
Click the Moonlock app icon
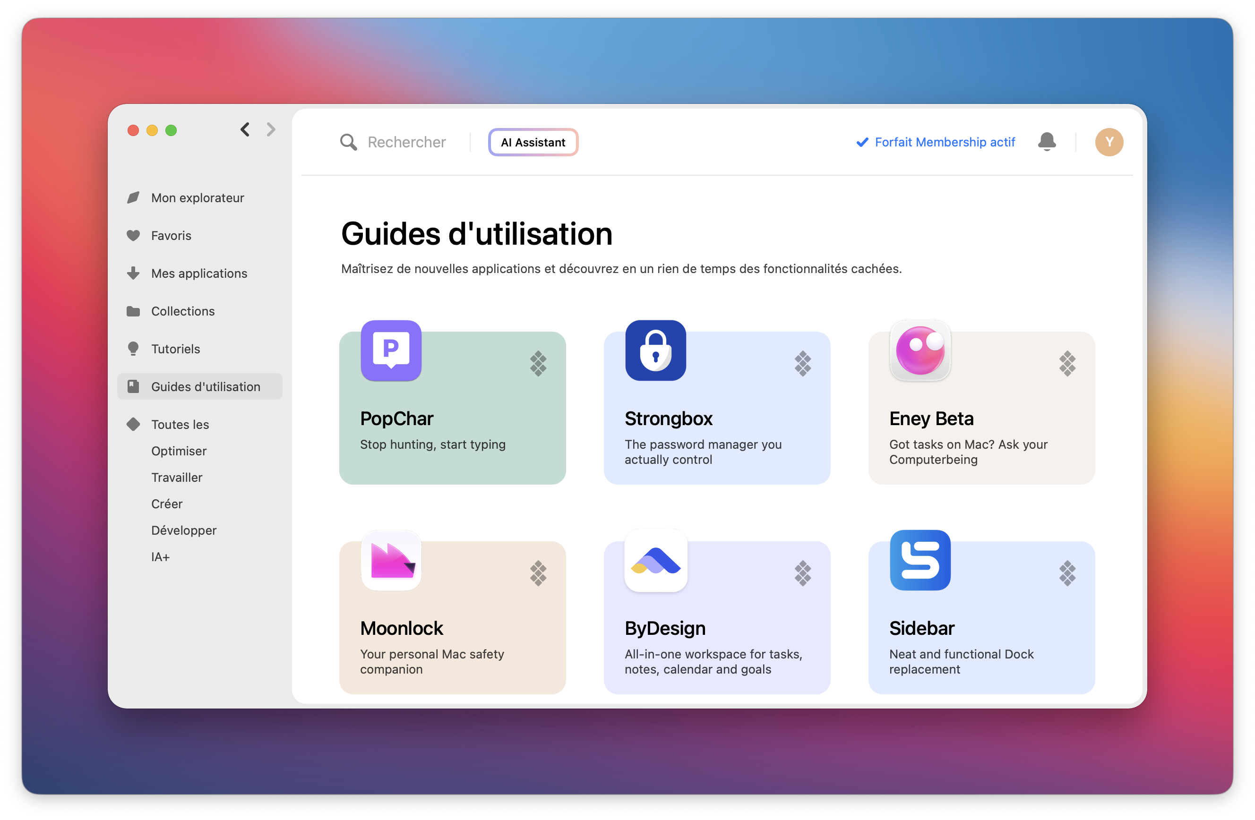coord(391,560)
